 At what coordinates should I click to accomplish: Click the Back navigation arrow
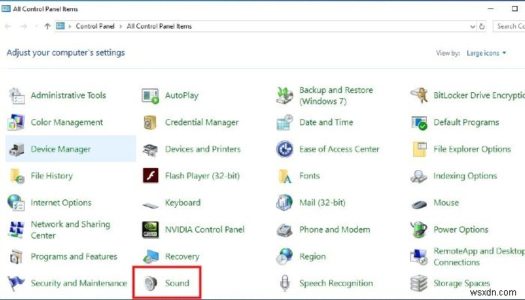8,26
